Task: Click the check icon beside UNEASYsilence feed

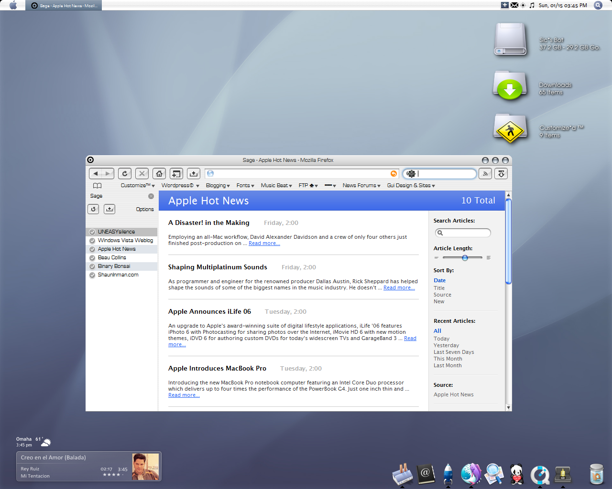Action: [x=92, y=232]
